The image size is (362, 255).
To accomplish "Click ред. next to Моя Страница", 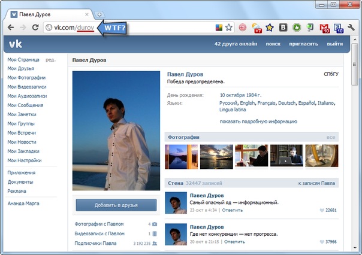I will [x=50, y=60].
